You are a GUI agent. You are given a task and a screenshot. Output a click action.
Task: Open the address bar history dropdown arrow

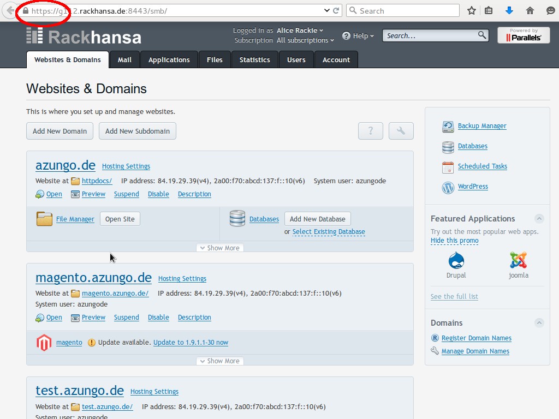click(x=326, y=10)
